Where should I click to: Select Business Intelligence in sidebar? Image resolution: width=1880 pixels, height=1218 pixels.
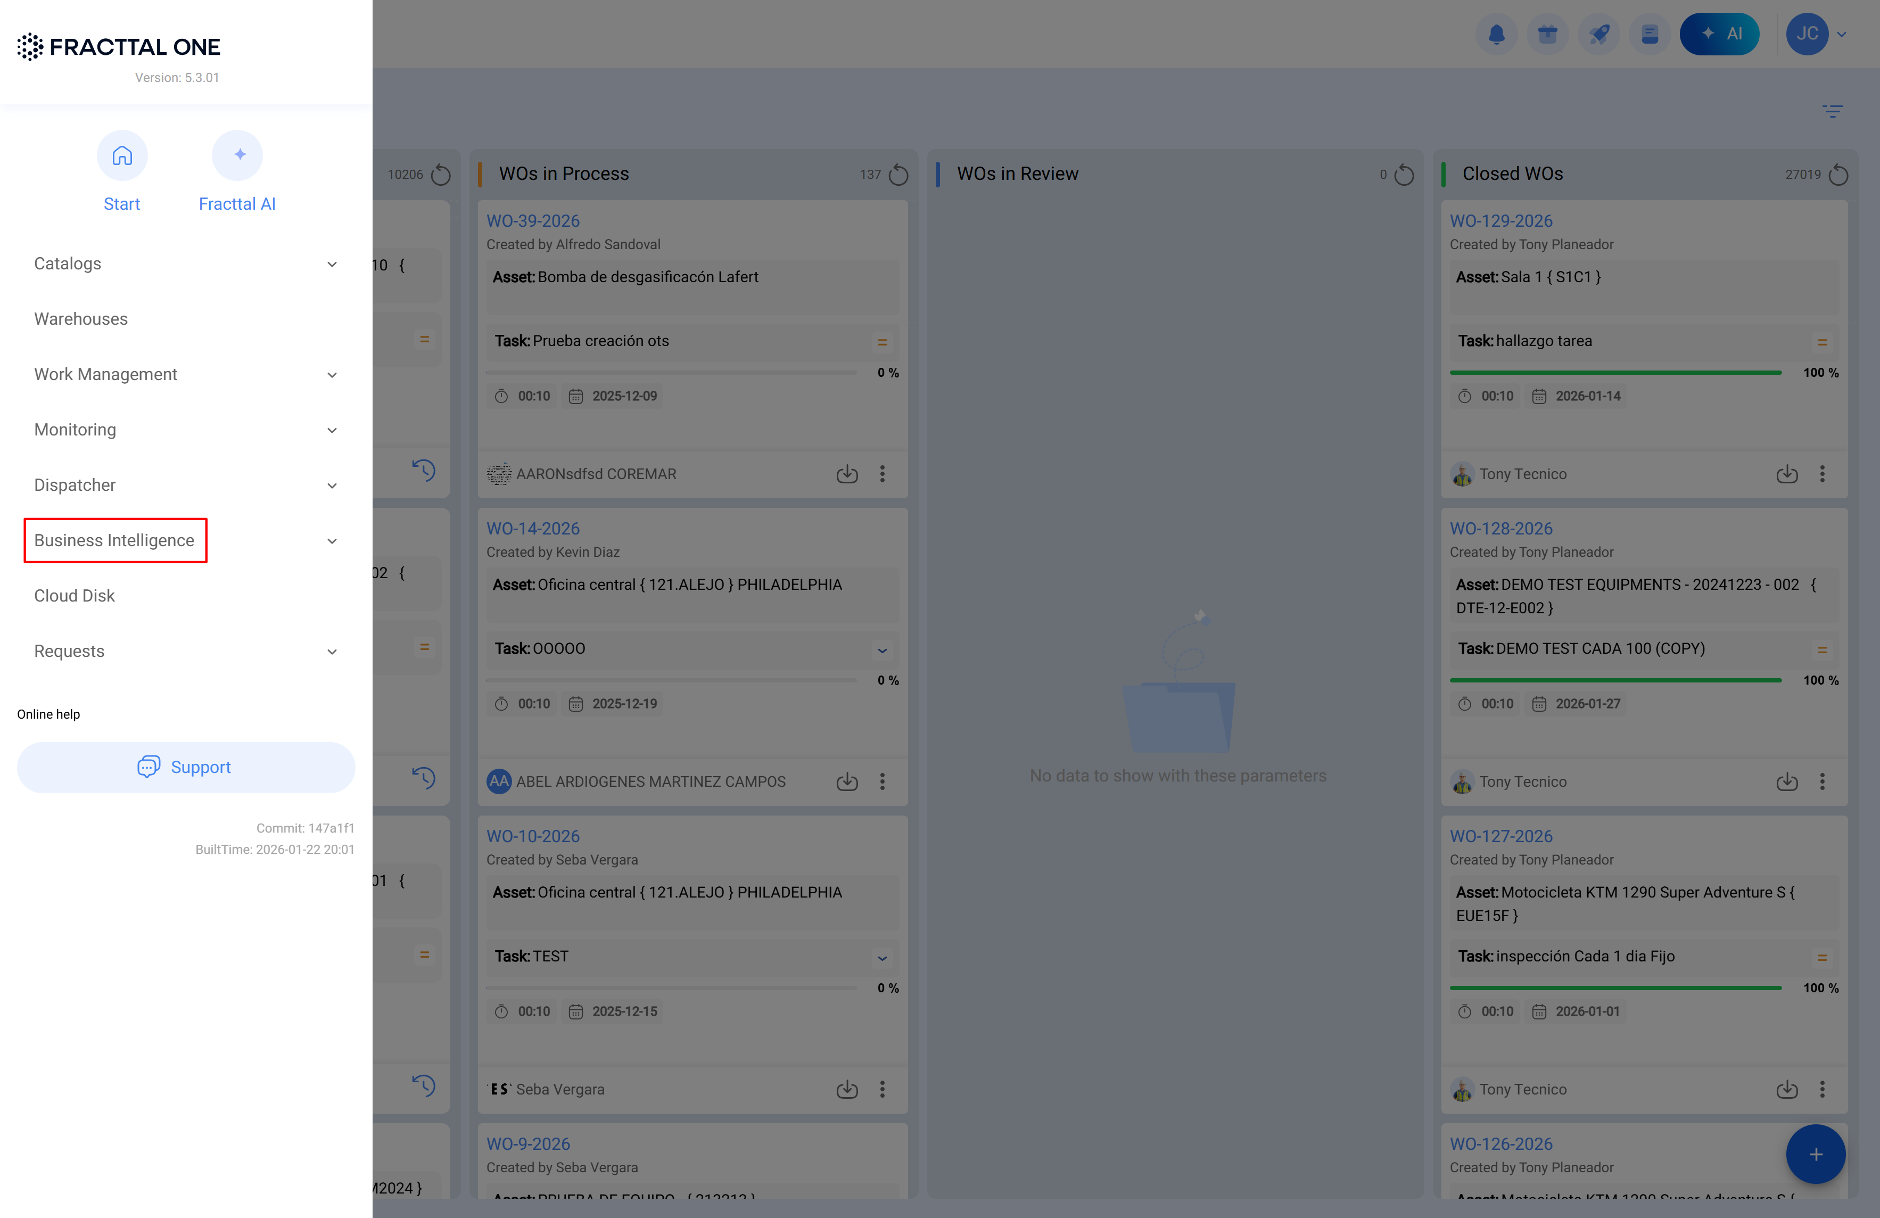pos(114,540)
